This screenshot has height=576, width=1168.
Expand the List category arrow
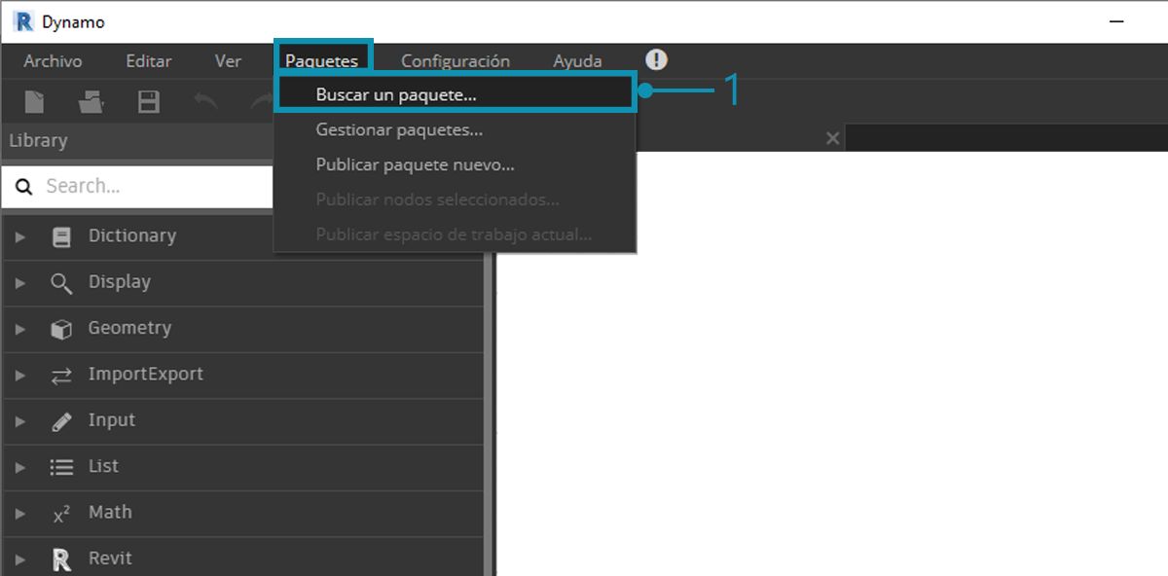tap(20, 467)
